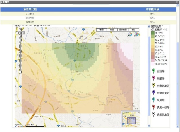
Task: Click the purple 自動雨量站 marker icon
Action: point(154,93)
